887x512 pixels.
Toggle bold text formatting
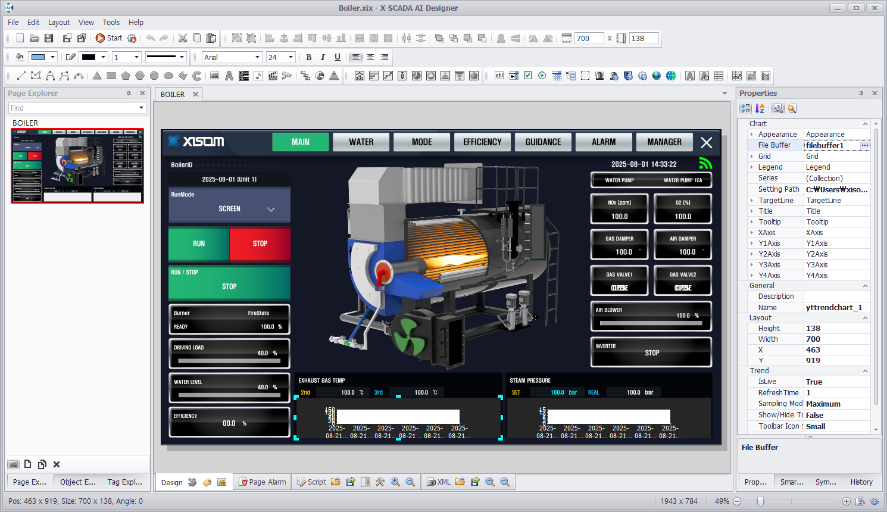tap(308, 57)
